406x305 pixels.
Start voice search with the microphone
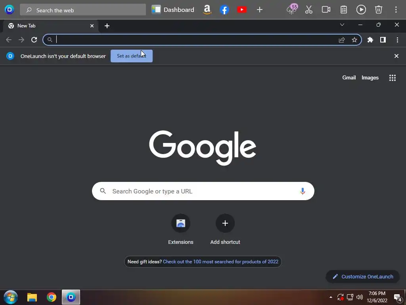coord(303,191)
